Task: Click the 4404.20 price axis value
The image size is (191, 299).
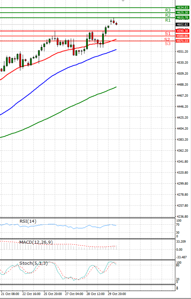Action: click(x=182, y=128)
